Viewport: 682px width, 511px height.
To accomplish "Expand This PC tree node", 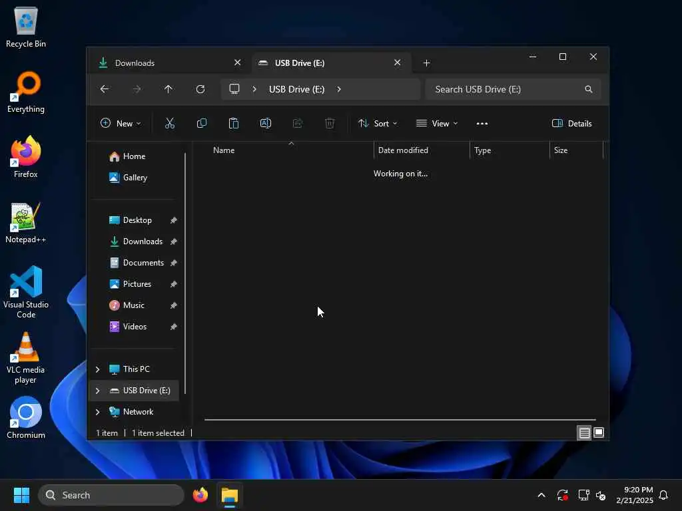I will 97,369.
